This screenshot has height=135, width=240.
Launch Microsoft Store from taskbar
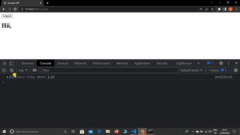coord(82,132)
